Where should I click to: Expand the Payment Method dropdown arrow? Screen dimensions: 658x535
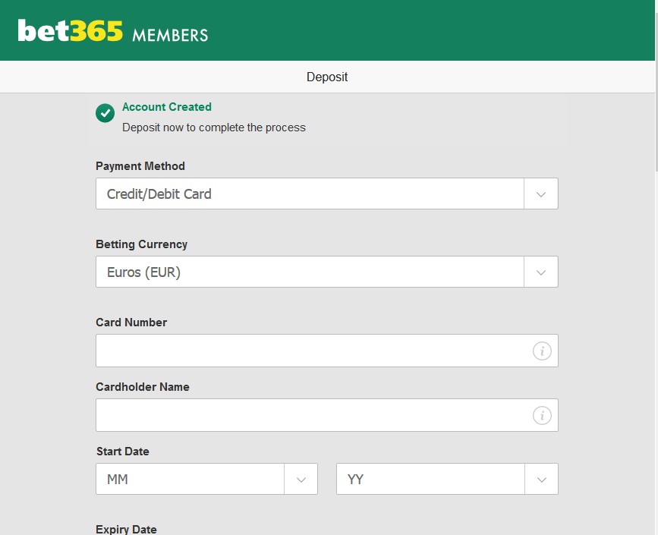540,194
